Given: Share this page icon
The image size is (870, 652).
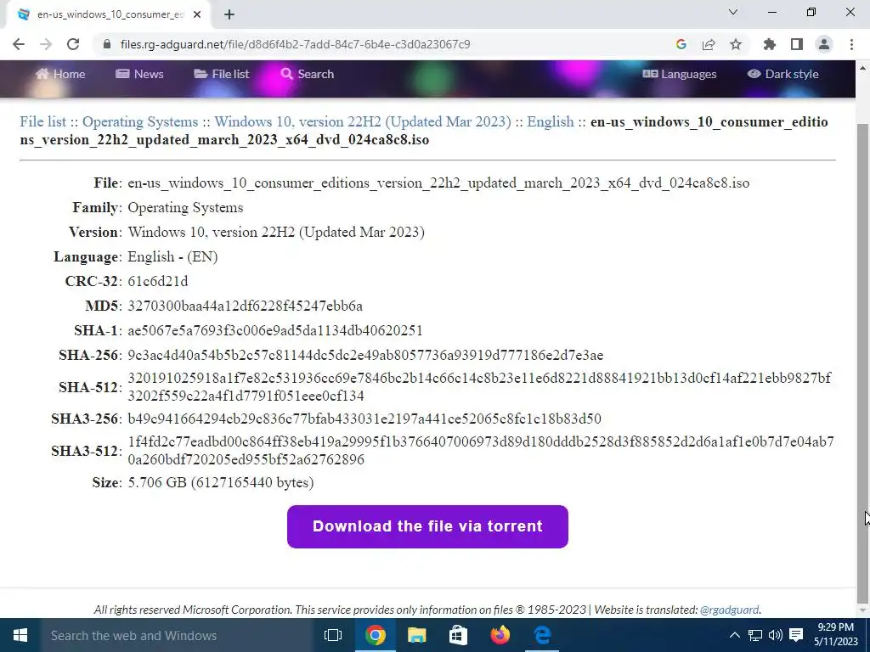Looking at the screenshot, I should [709, 44].
